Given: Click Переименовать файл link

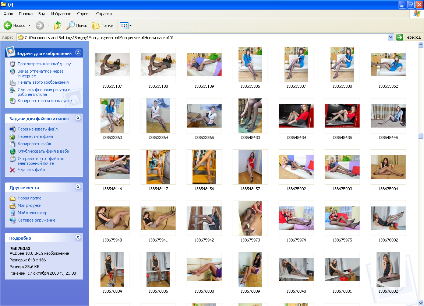Looking at the screenshot, I should (x=38, y=129).
